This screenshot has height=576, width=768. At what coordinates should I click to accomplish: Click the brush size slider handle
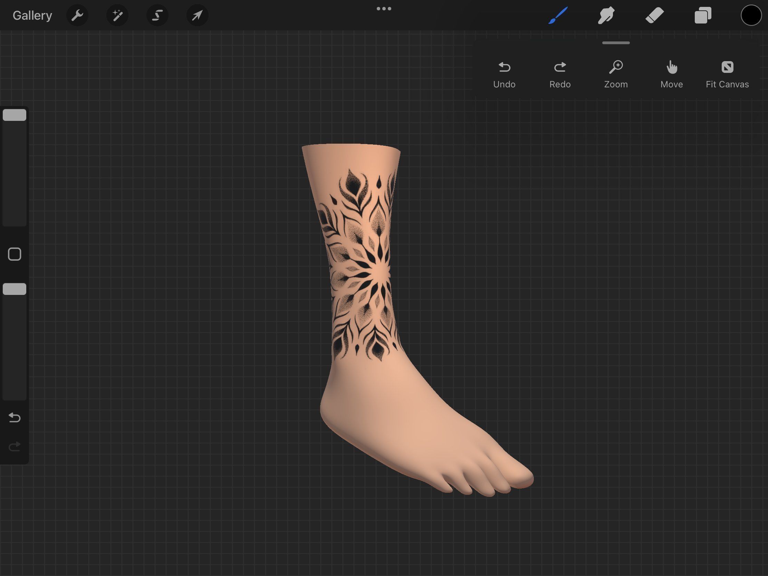click(15, 115)
